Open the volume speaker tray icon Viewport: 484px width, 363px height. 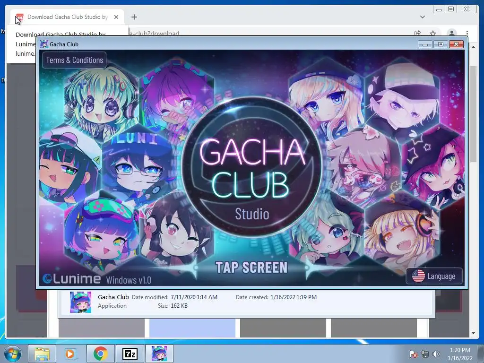436,354
